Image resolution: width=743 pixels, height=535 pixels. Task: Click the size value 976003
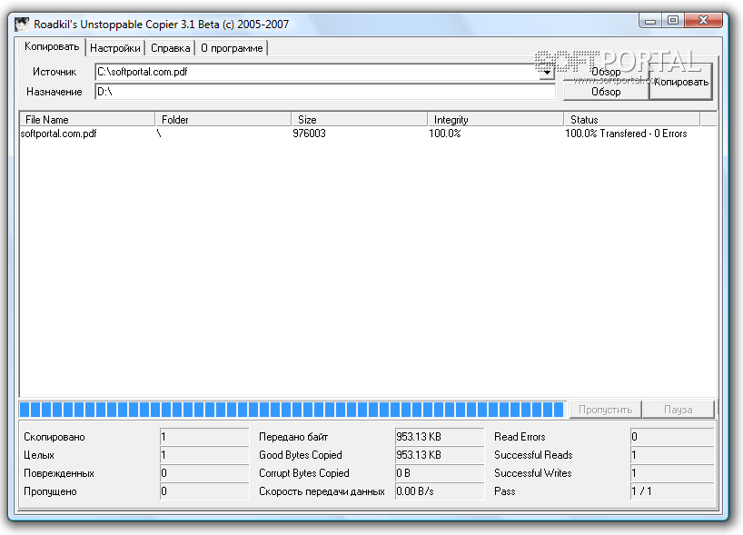tap(309, 134)
